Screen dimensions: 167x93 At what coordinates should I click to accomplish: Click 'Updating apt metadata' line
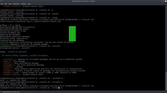[10, 35]
